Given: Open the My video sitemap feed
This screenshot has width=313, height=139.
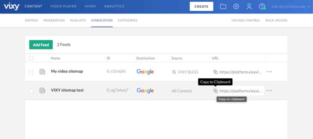Looking at the screenshot, I should click(67, 71).
